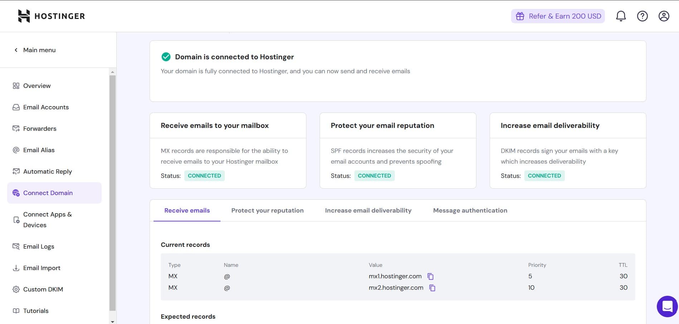Open Message authentication tab
The image size is (679, 324).
(470, 210)
